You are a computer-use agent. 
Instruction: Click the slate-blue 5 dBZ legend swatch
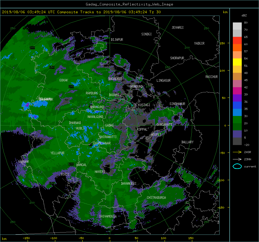coord(237,134)
